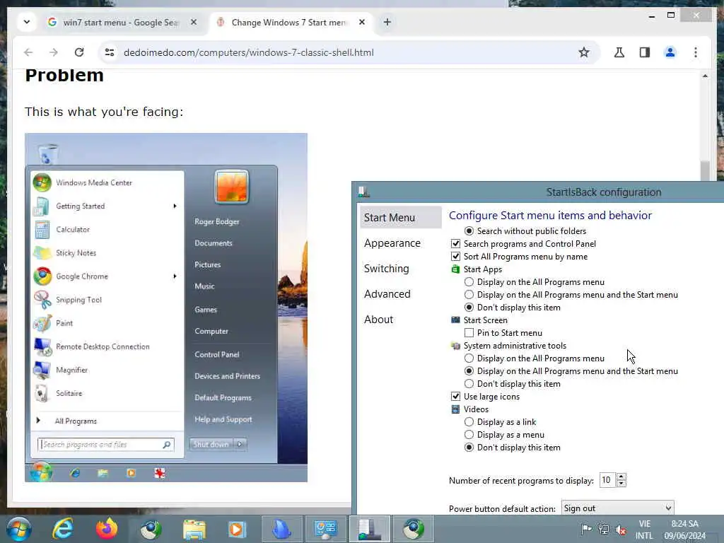This screenshot has width=724, height=543.
Task: Close the Google Search tab
Action: pyautogui.click(x=194, y=22)
